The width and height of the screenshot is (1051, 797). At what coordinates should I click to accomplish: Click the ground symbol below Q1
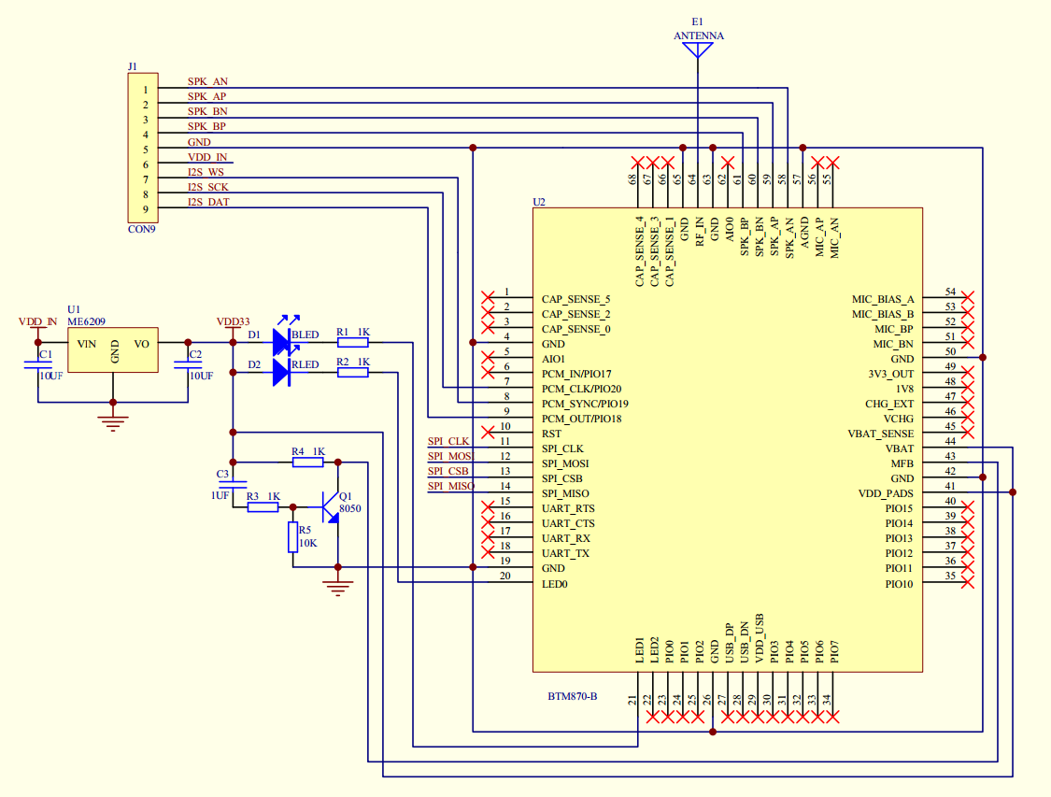tap(338, 589)
